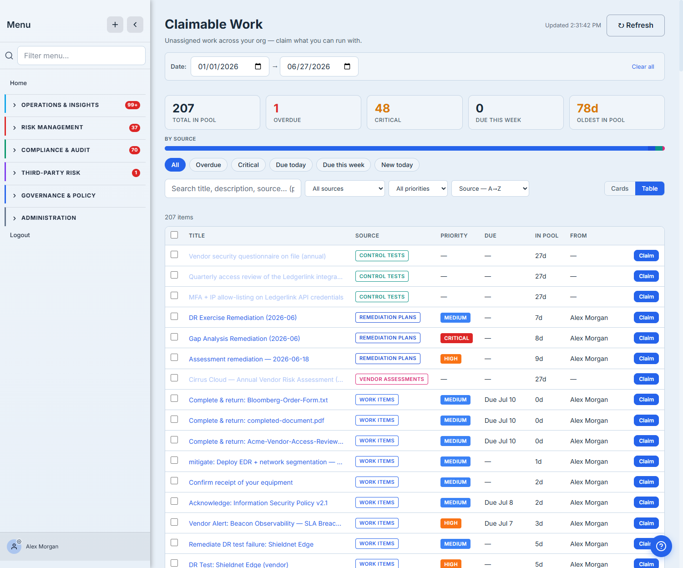The width and height of the screenshot is (683, 568).
Task: Click the Alex Morgan user avatar icon
Action: 14,546
